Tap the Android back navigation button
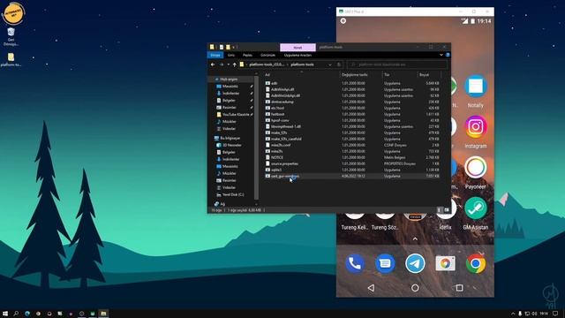 pyautogui.click(x=371, y=288)
